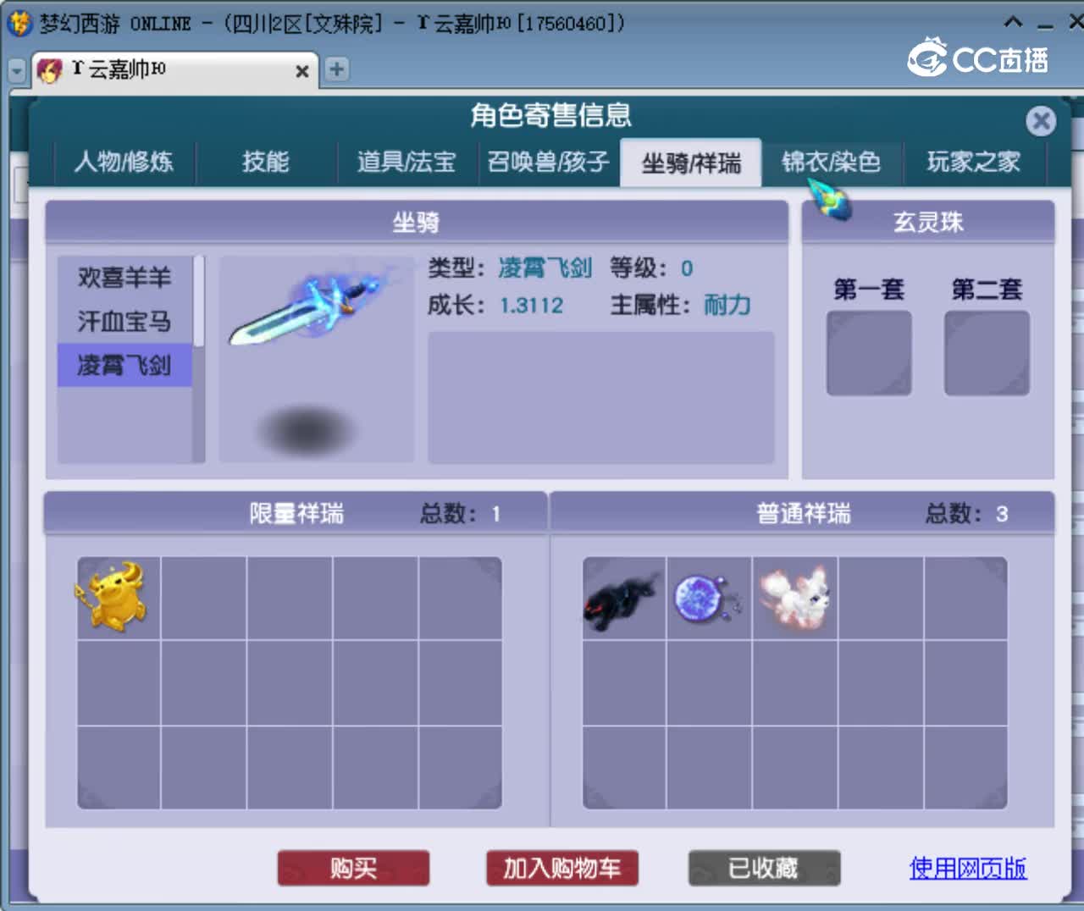1084x911 pixels.
Task: Open the tab list dropdown arrow
Action: (x=16, y=71)
